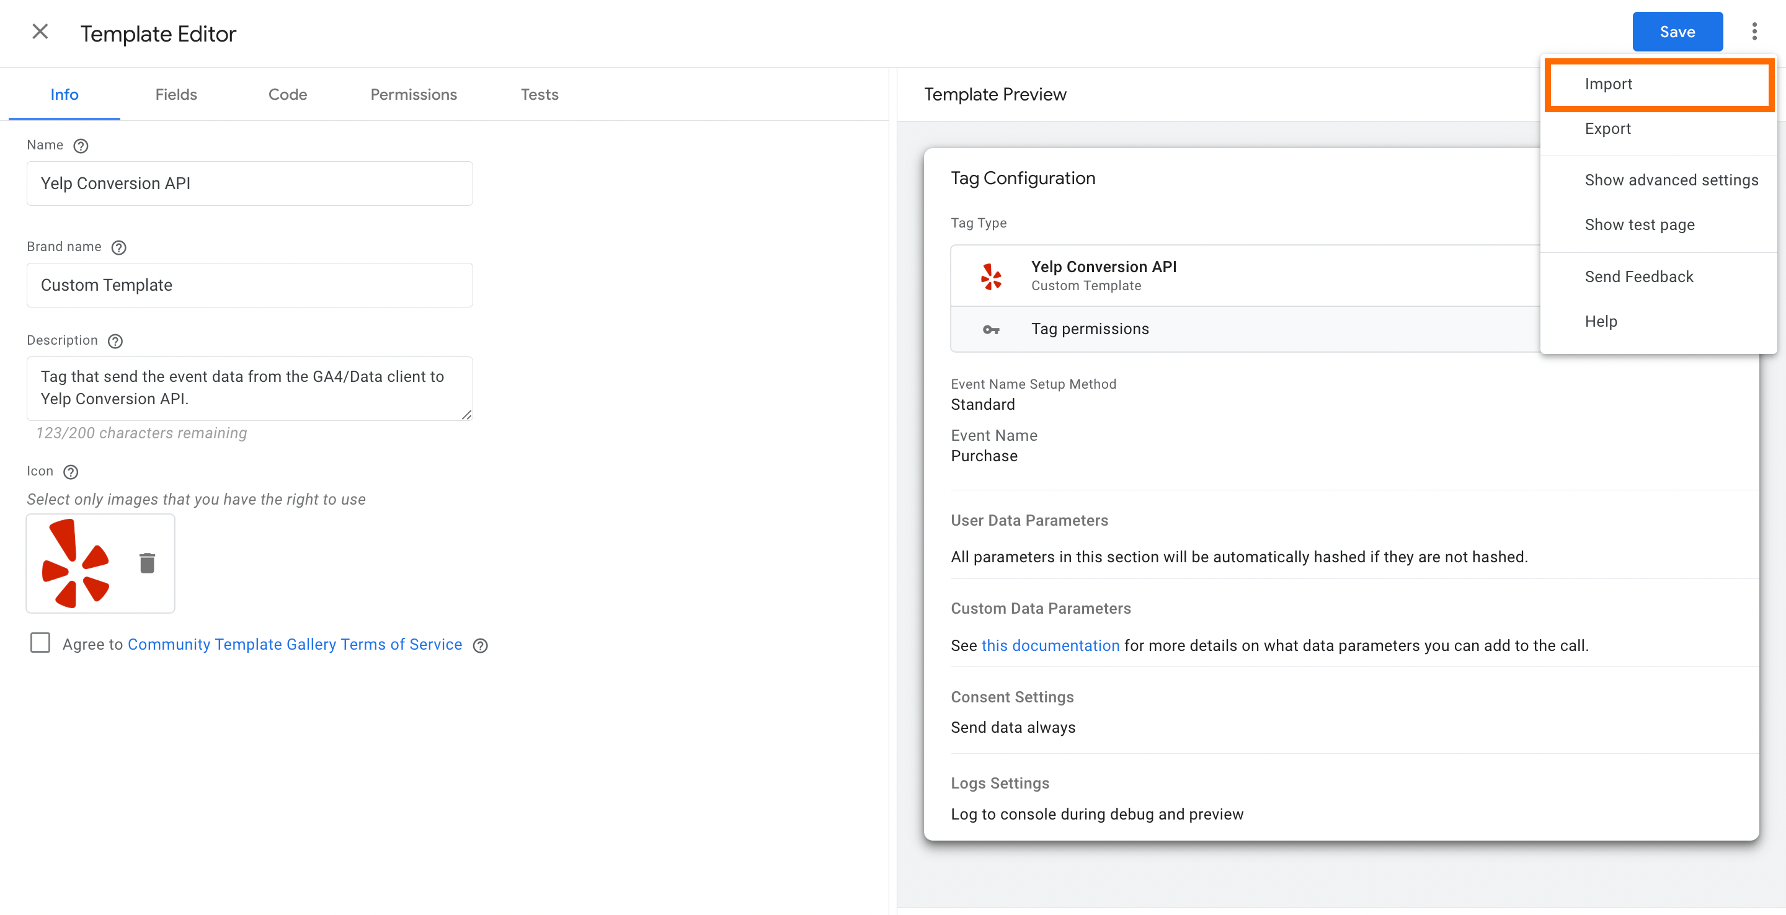Click the Yelp logo in Tag Type preview
The height and width of the screenshot is (915, 1786).
point(991,276)
